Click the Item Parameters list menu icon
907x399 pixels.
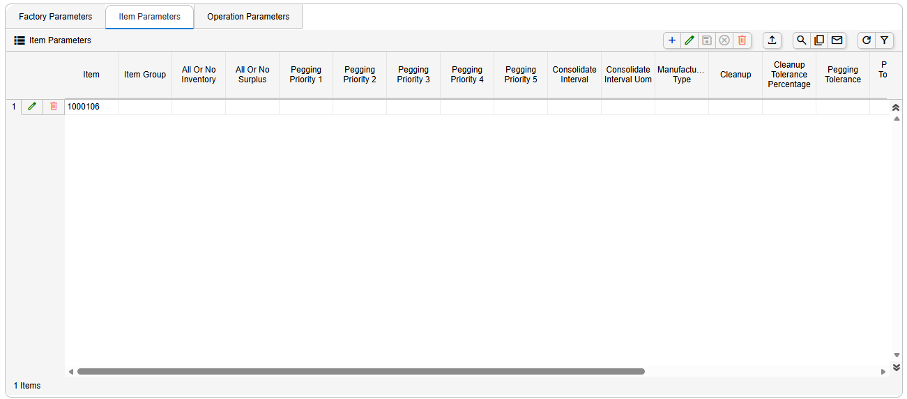coord(20,40)
